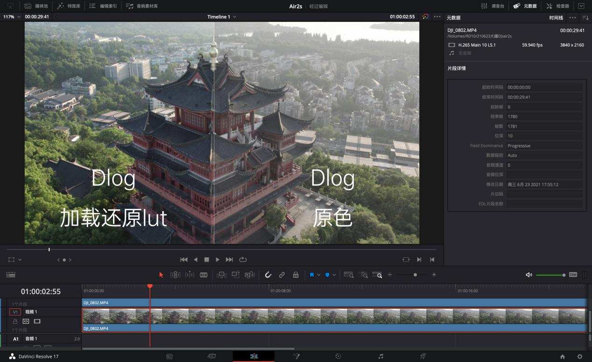Viewport: 592px width, 362px height.
Task: Toggle Auto Select on video track 1
Action: pyautogui.click(x=26, y=321)
